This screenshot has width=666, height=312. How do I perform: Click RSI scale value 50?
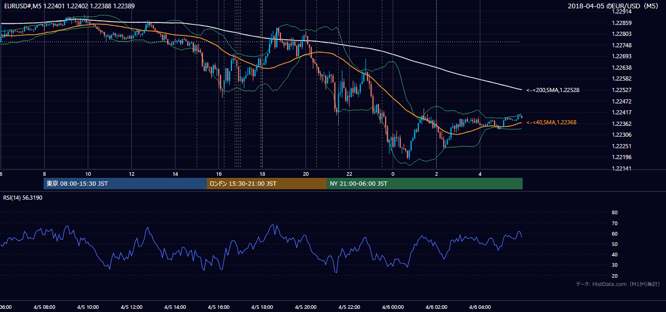pyautogui.click(x=614, y=244)
